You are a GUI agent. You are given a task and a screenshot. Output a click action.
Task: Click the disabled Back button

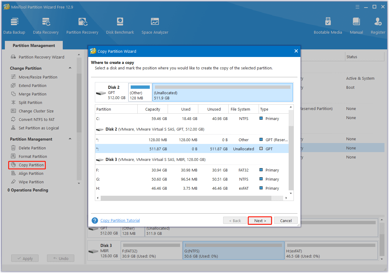[235, 221]
